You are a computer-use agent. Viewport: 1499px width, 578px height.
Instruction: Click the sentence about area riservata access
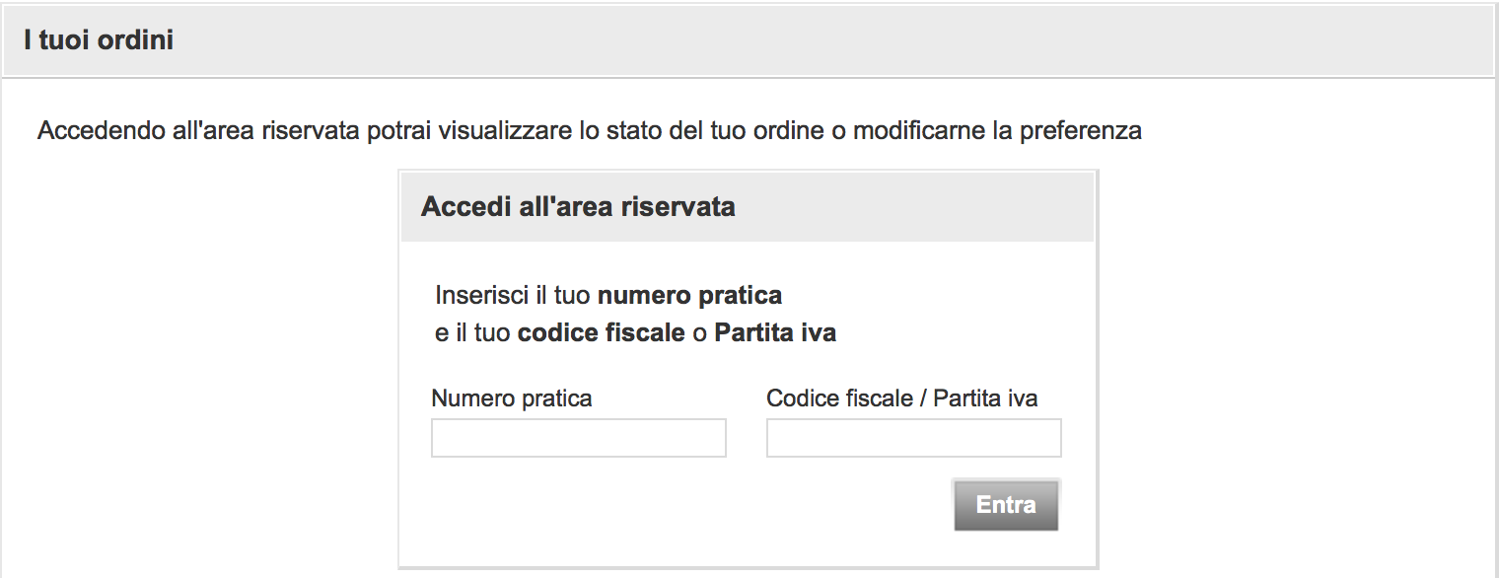click(590, 129)
